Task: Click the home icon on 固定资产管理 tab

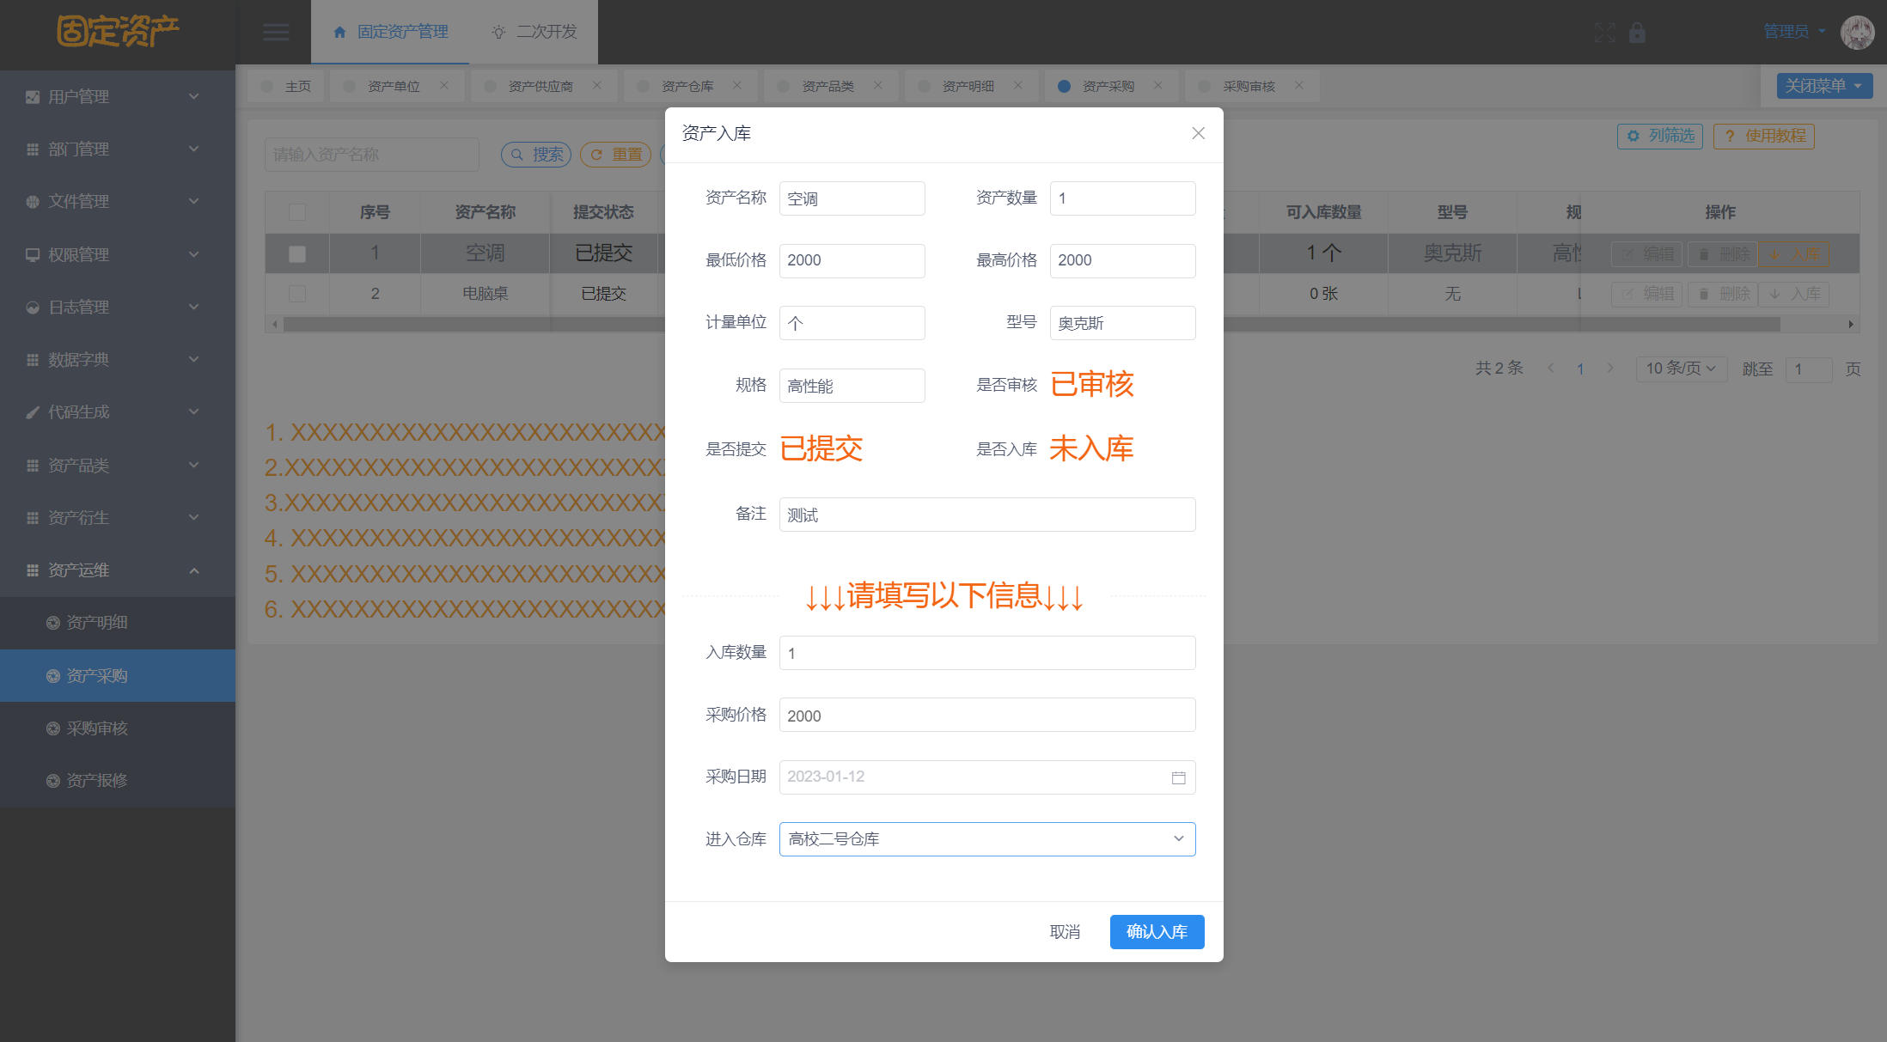Action: (339, 32)
